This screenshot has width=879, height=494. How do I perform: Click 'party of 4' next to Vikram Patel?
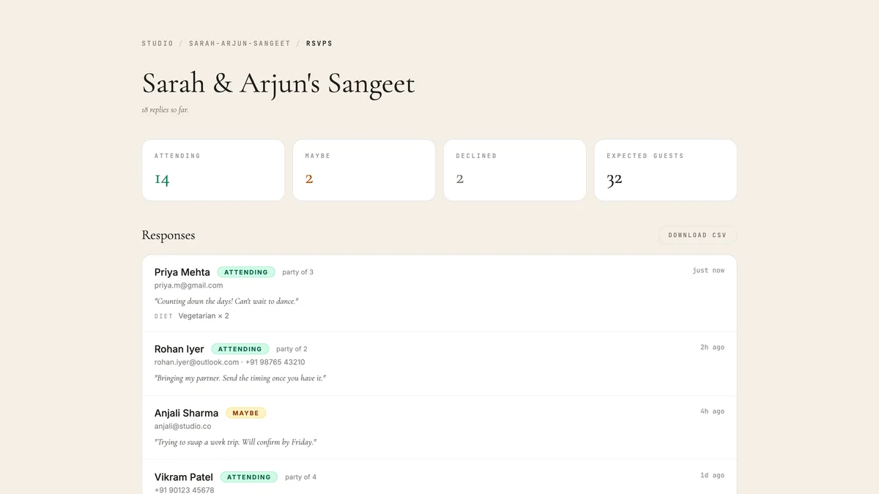point(301,477)
